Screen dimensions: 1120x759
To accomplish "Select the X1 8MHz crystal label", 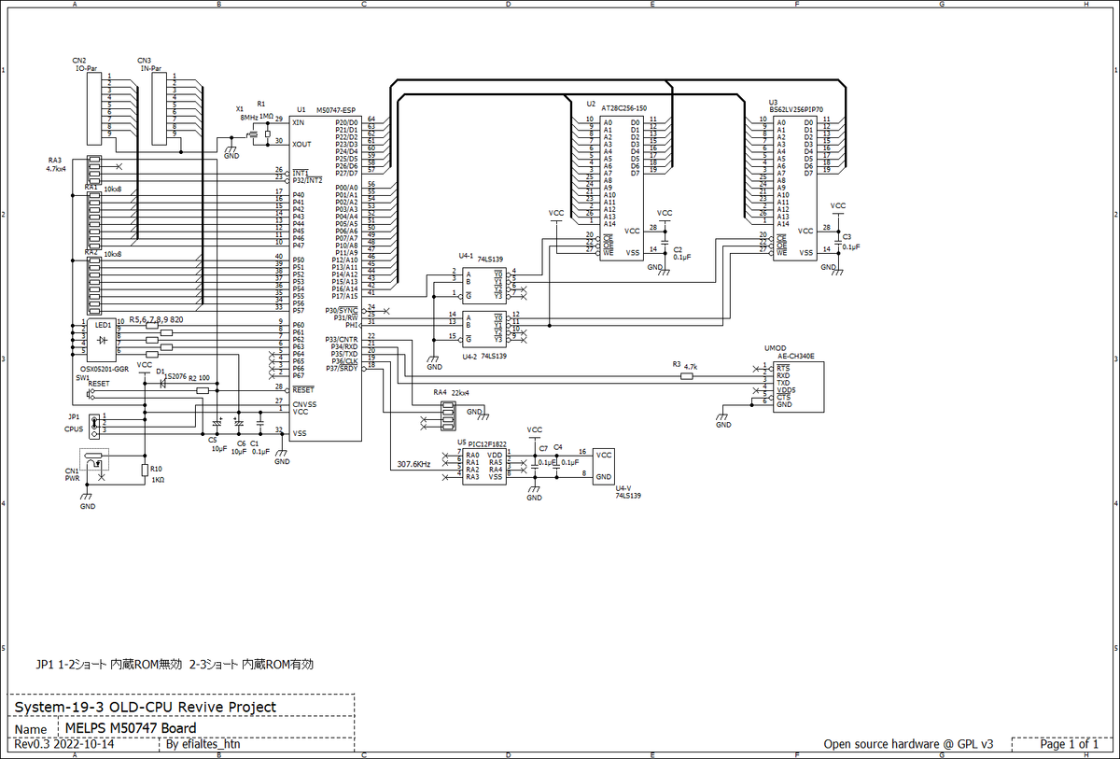I will [x=248, y=113].
